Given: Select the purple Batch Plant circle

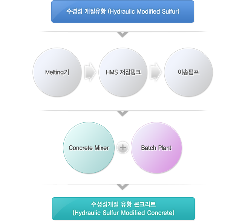Looking at the screenshot, I should pos(156,148).
